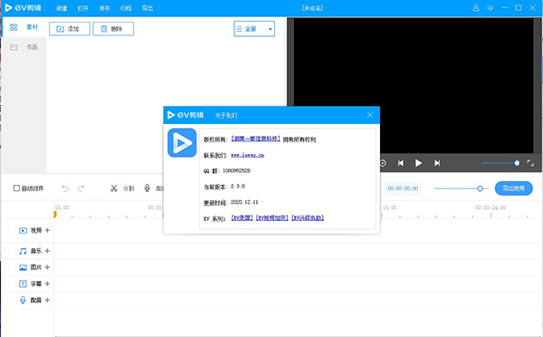Open the www.ieway.cn website link
The width and height of the screenshot is (543, 337).
pyautogui.click(x=248, y=155)
